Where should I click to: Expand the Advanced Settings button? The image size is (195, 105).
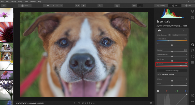point(172,71)
